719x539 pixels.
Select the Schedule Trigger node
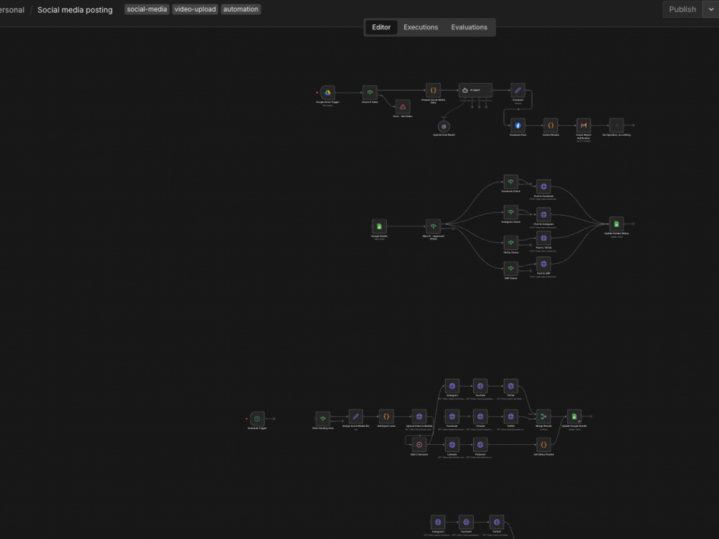point(257,418)
